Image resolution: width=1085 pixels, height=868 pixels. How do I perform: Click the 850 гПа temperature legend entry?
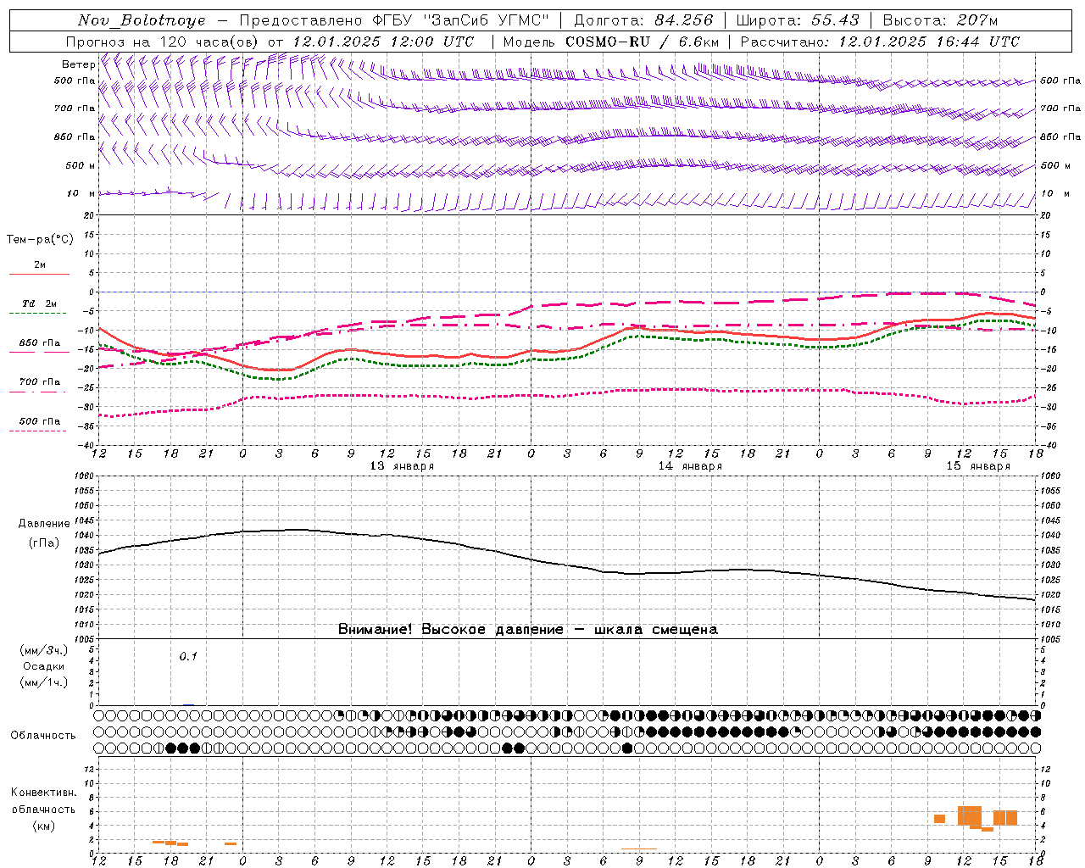[x=39, y=343]
